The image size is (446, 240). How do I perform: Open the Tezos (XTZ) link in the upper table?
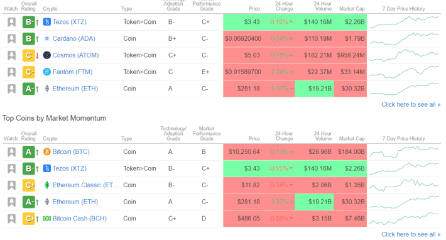click(x=69, y=22)
